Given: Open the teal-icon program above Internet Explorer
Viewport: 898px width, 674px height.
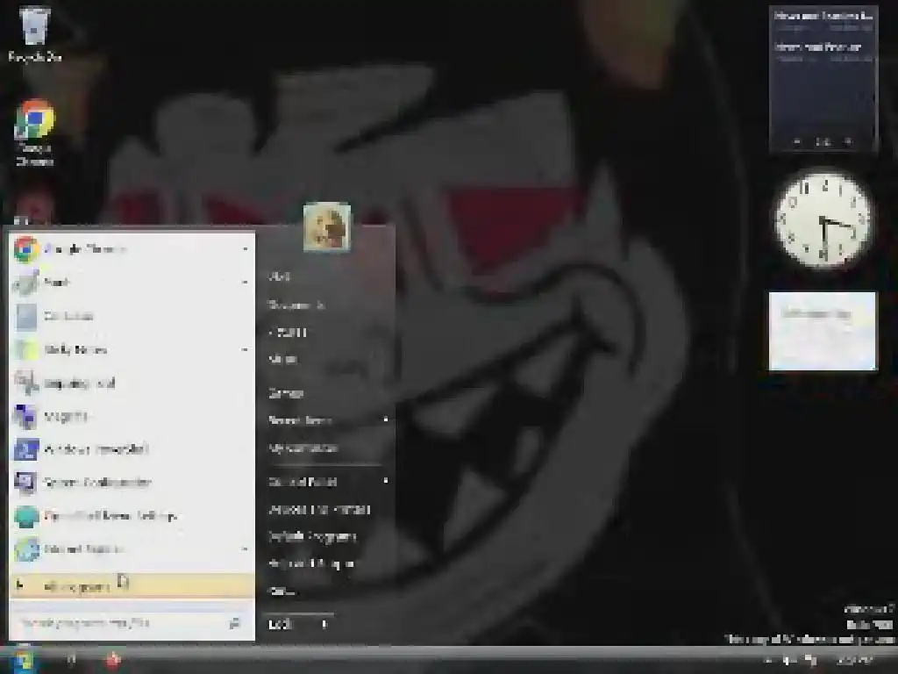Looking at the screenshot, I should (132, 516).
